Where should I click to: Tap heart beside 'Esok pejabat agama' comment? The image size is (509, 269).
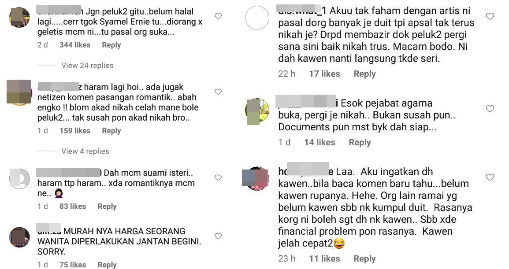pos(490,109)
